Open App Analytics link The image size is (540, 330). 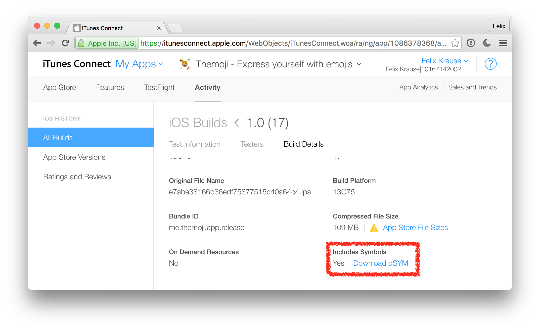(x=419, y=87)
